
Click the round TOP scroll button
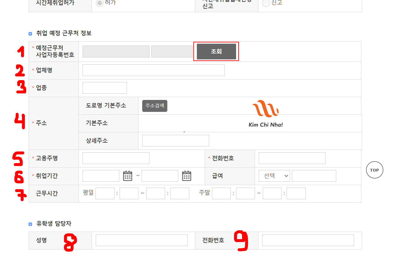coord(374,170)
